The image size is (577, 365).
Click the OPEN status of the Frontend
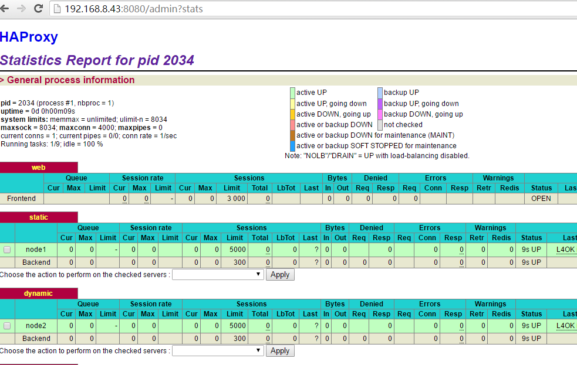(541, 199)
